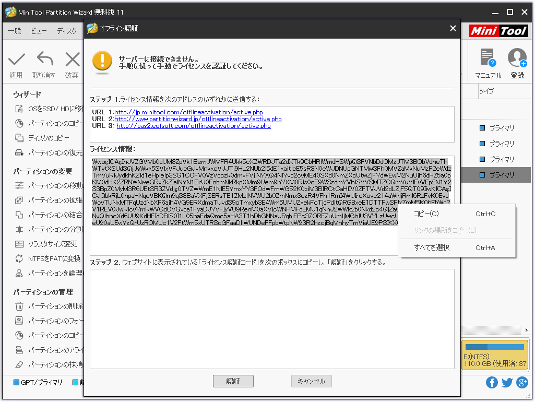
Task: Close the offline activation (オフライン認証) dialog
Action: 453,29
